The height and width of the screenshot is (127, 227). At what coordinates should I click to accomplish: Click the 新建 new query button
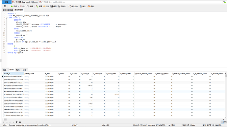(39, 6)
